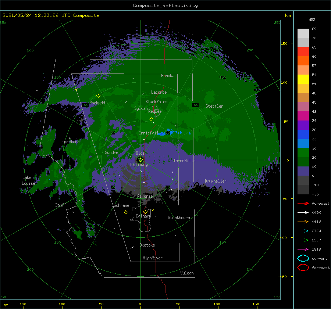The width and height of the screenshot is (331, 309).
Task: Click the -150 tick on bottom axis
Action: 22,304
